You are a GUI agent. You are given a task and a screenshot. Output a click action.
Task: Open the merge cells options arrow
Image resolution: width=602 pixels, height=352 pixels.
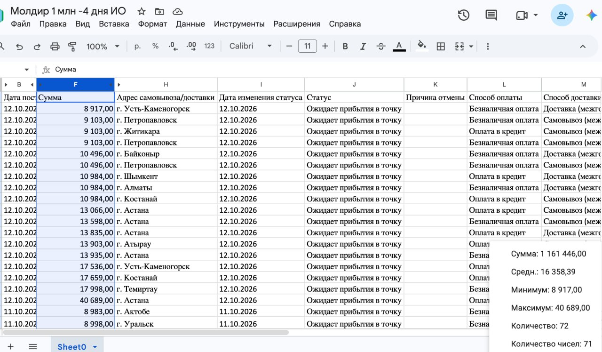471,46
